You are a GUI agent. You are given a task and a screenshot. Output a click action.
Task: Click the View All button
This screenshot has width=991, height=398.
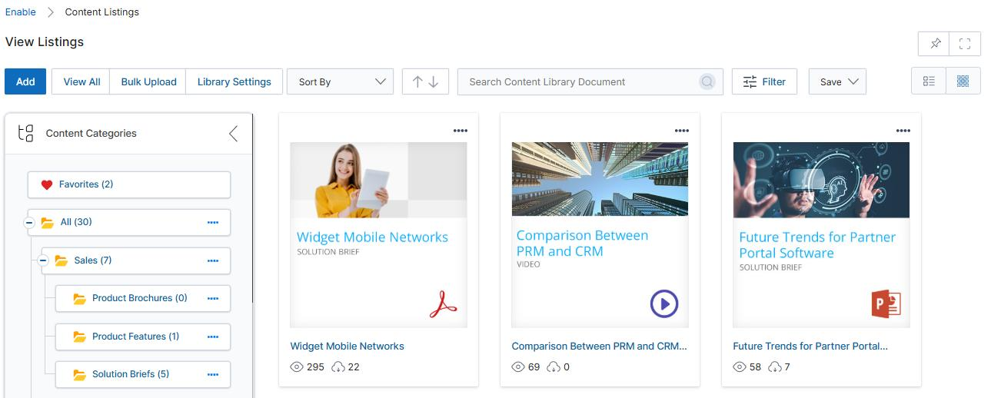(81, 81)
